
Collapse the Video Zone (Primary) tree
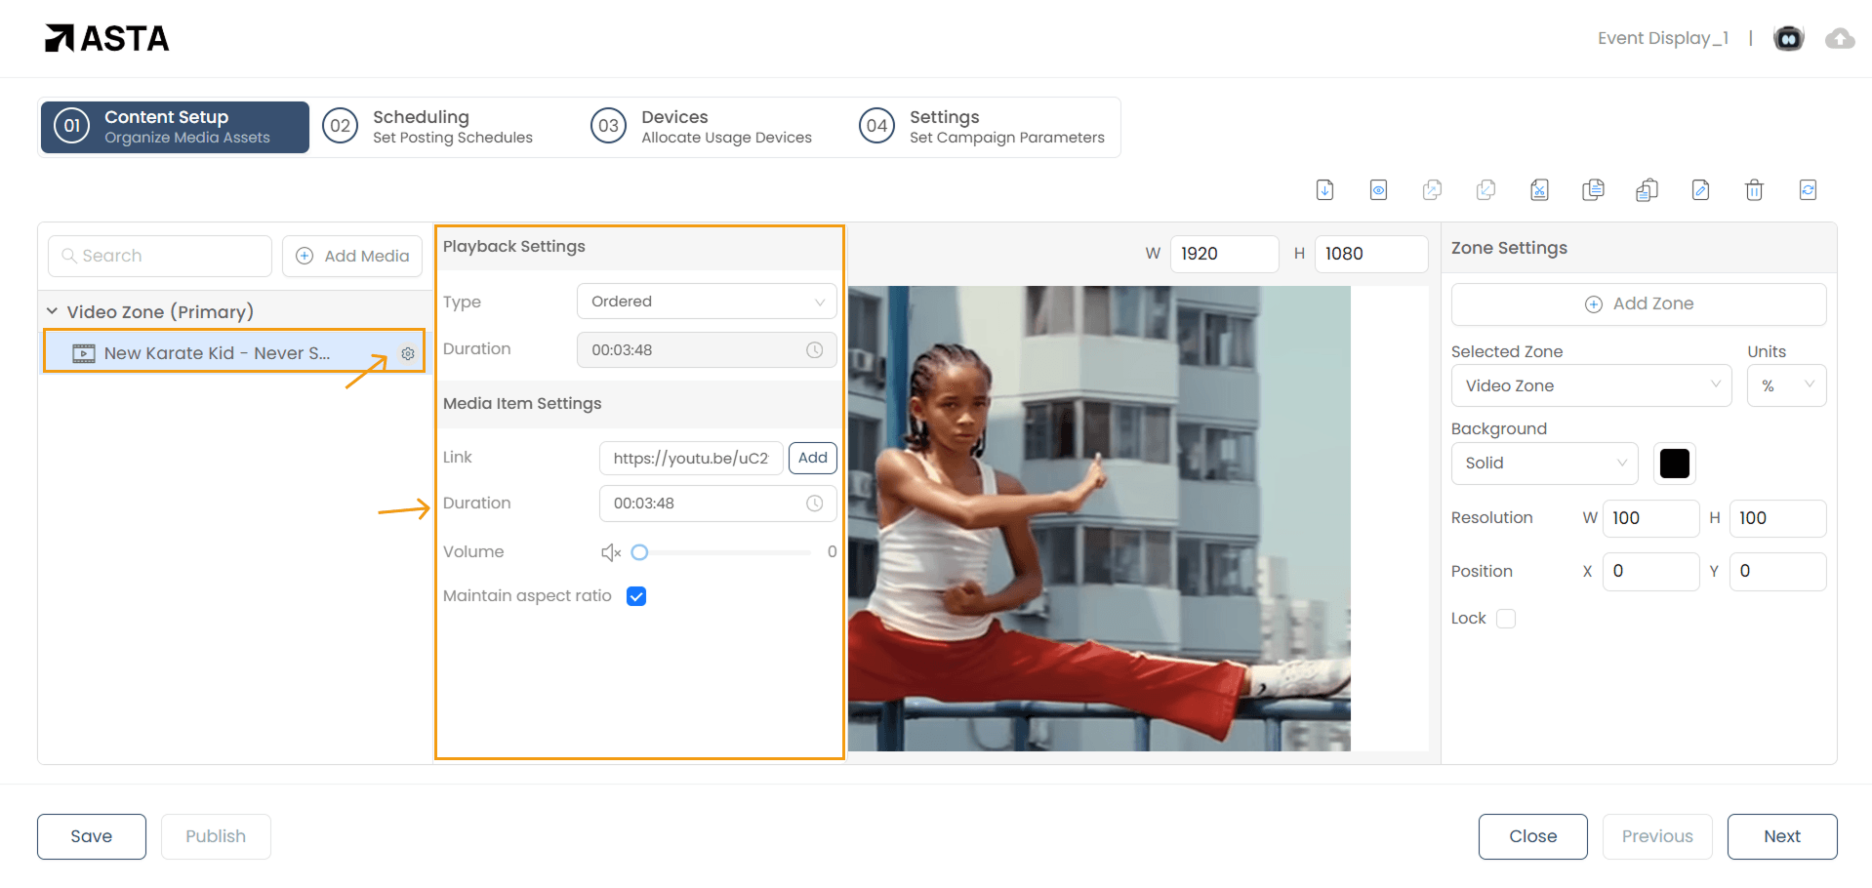53,311
